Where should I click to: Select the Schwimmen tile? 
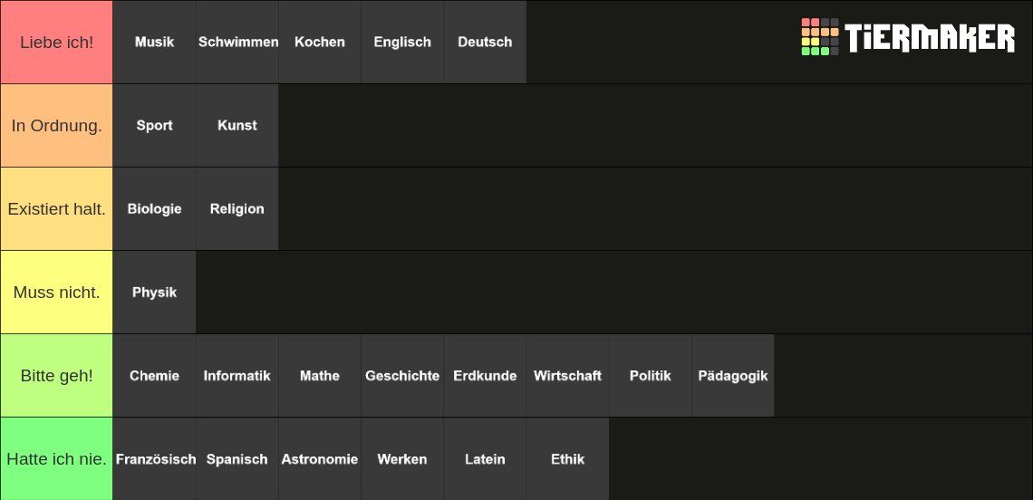(x=237, y=42)
